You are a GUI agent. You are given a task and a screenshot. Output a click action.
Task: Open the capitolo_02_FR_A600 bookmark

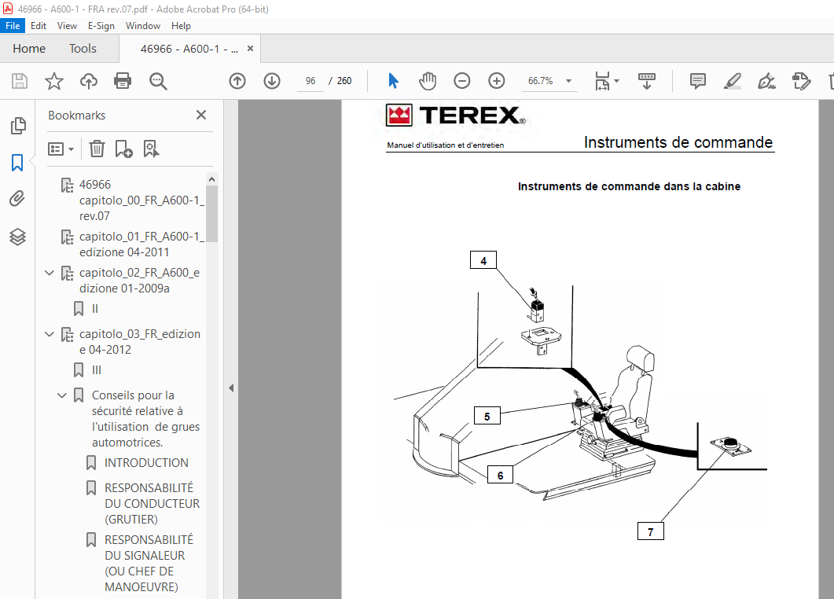139,281
